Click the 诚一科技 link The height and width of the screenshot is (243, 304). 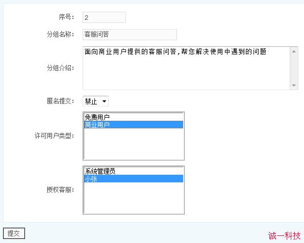(x=285, y=236)
